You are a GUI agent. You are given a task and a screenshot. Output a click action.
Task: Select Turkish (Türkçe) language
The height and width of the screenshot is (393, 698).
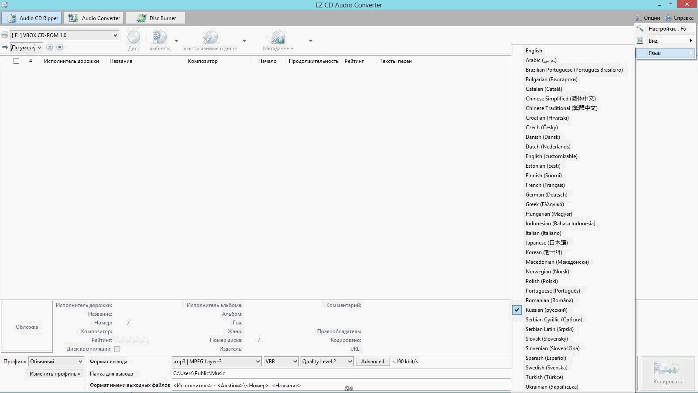pos(573,377)
